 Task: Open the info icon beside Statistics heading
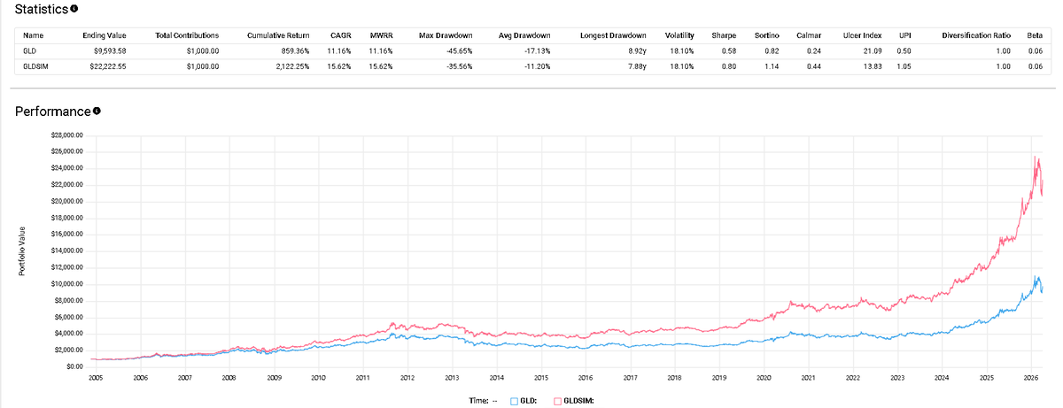(x=74, y=8)
